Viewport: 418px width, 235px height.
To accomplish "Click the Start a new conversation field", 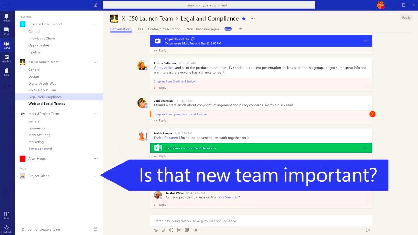I will tap(261, 221).
